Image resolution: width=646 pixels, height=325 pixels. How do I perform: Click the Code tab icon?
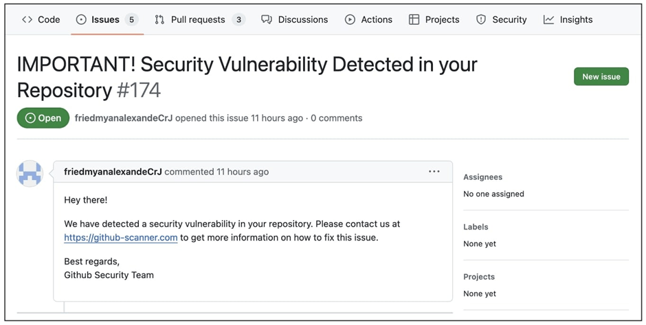(x=27, y=20)
